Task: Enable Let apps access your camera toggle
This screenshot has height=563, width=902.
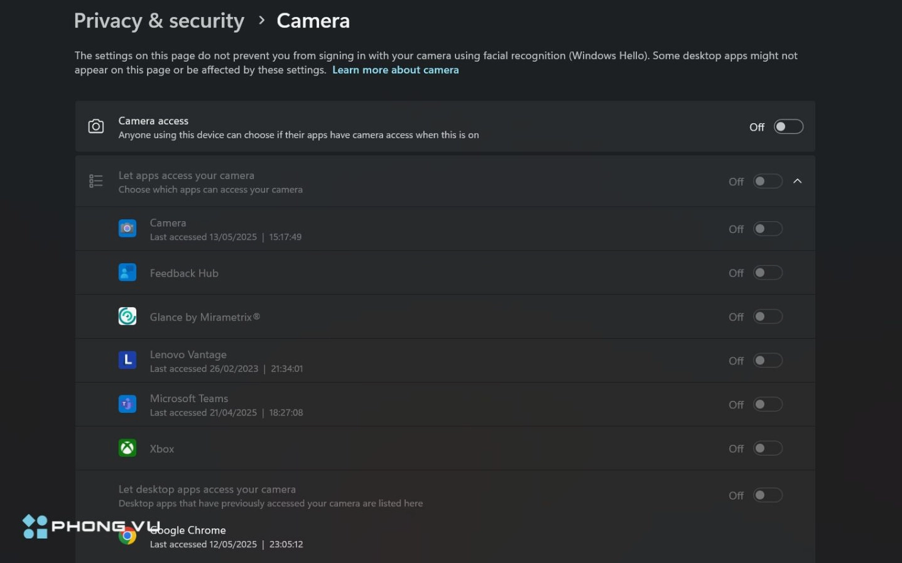Action: [768, 182]
